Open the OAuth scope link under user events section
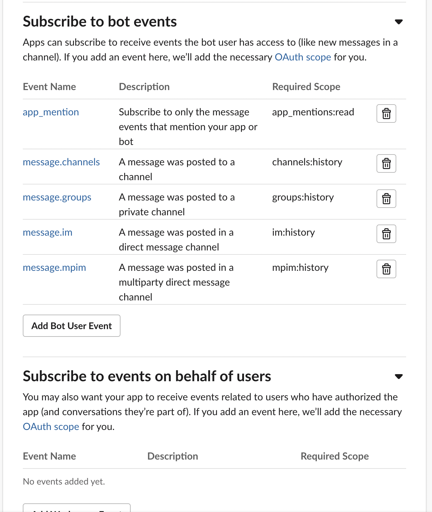The width and height of the screenshot is (432, 512). point(51,427)
